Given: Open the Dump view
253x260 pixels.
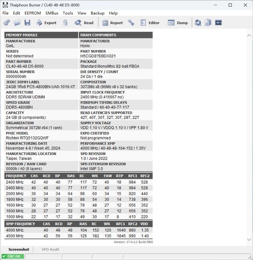Looking at the screenshot, I should coord(177,23).
